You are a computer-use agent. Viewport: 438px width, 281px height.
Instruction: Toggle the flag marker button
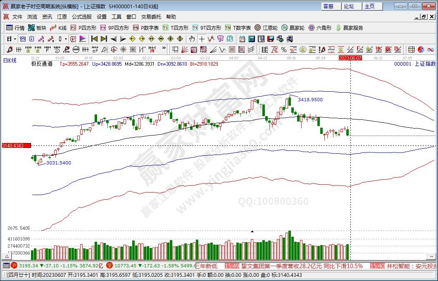coord(83,39)
